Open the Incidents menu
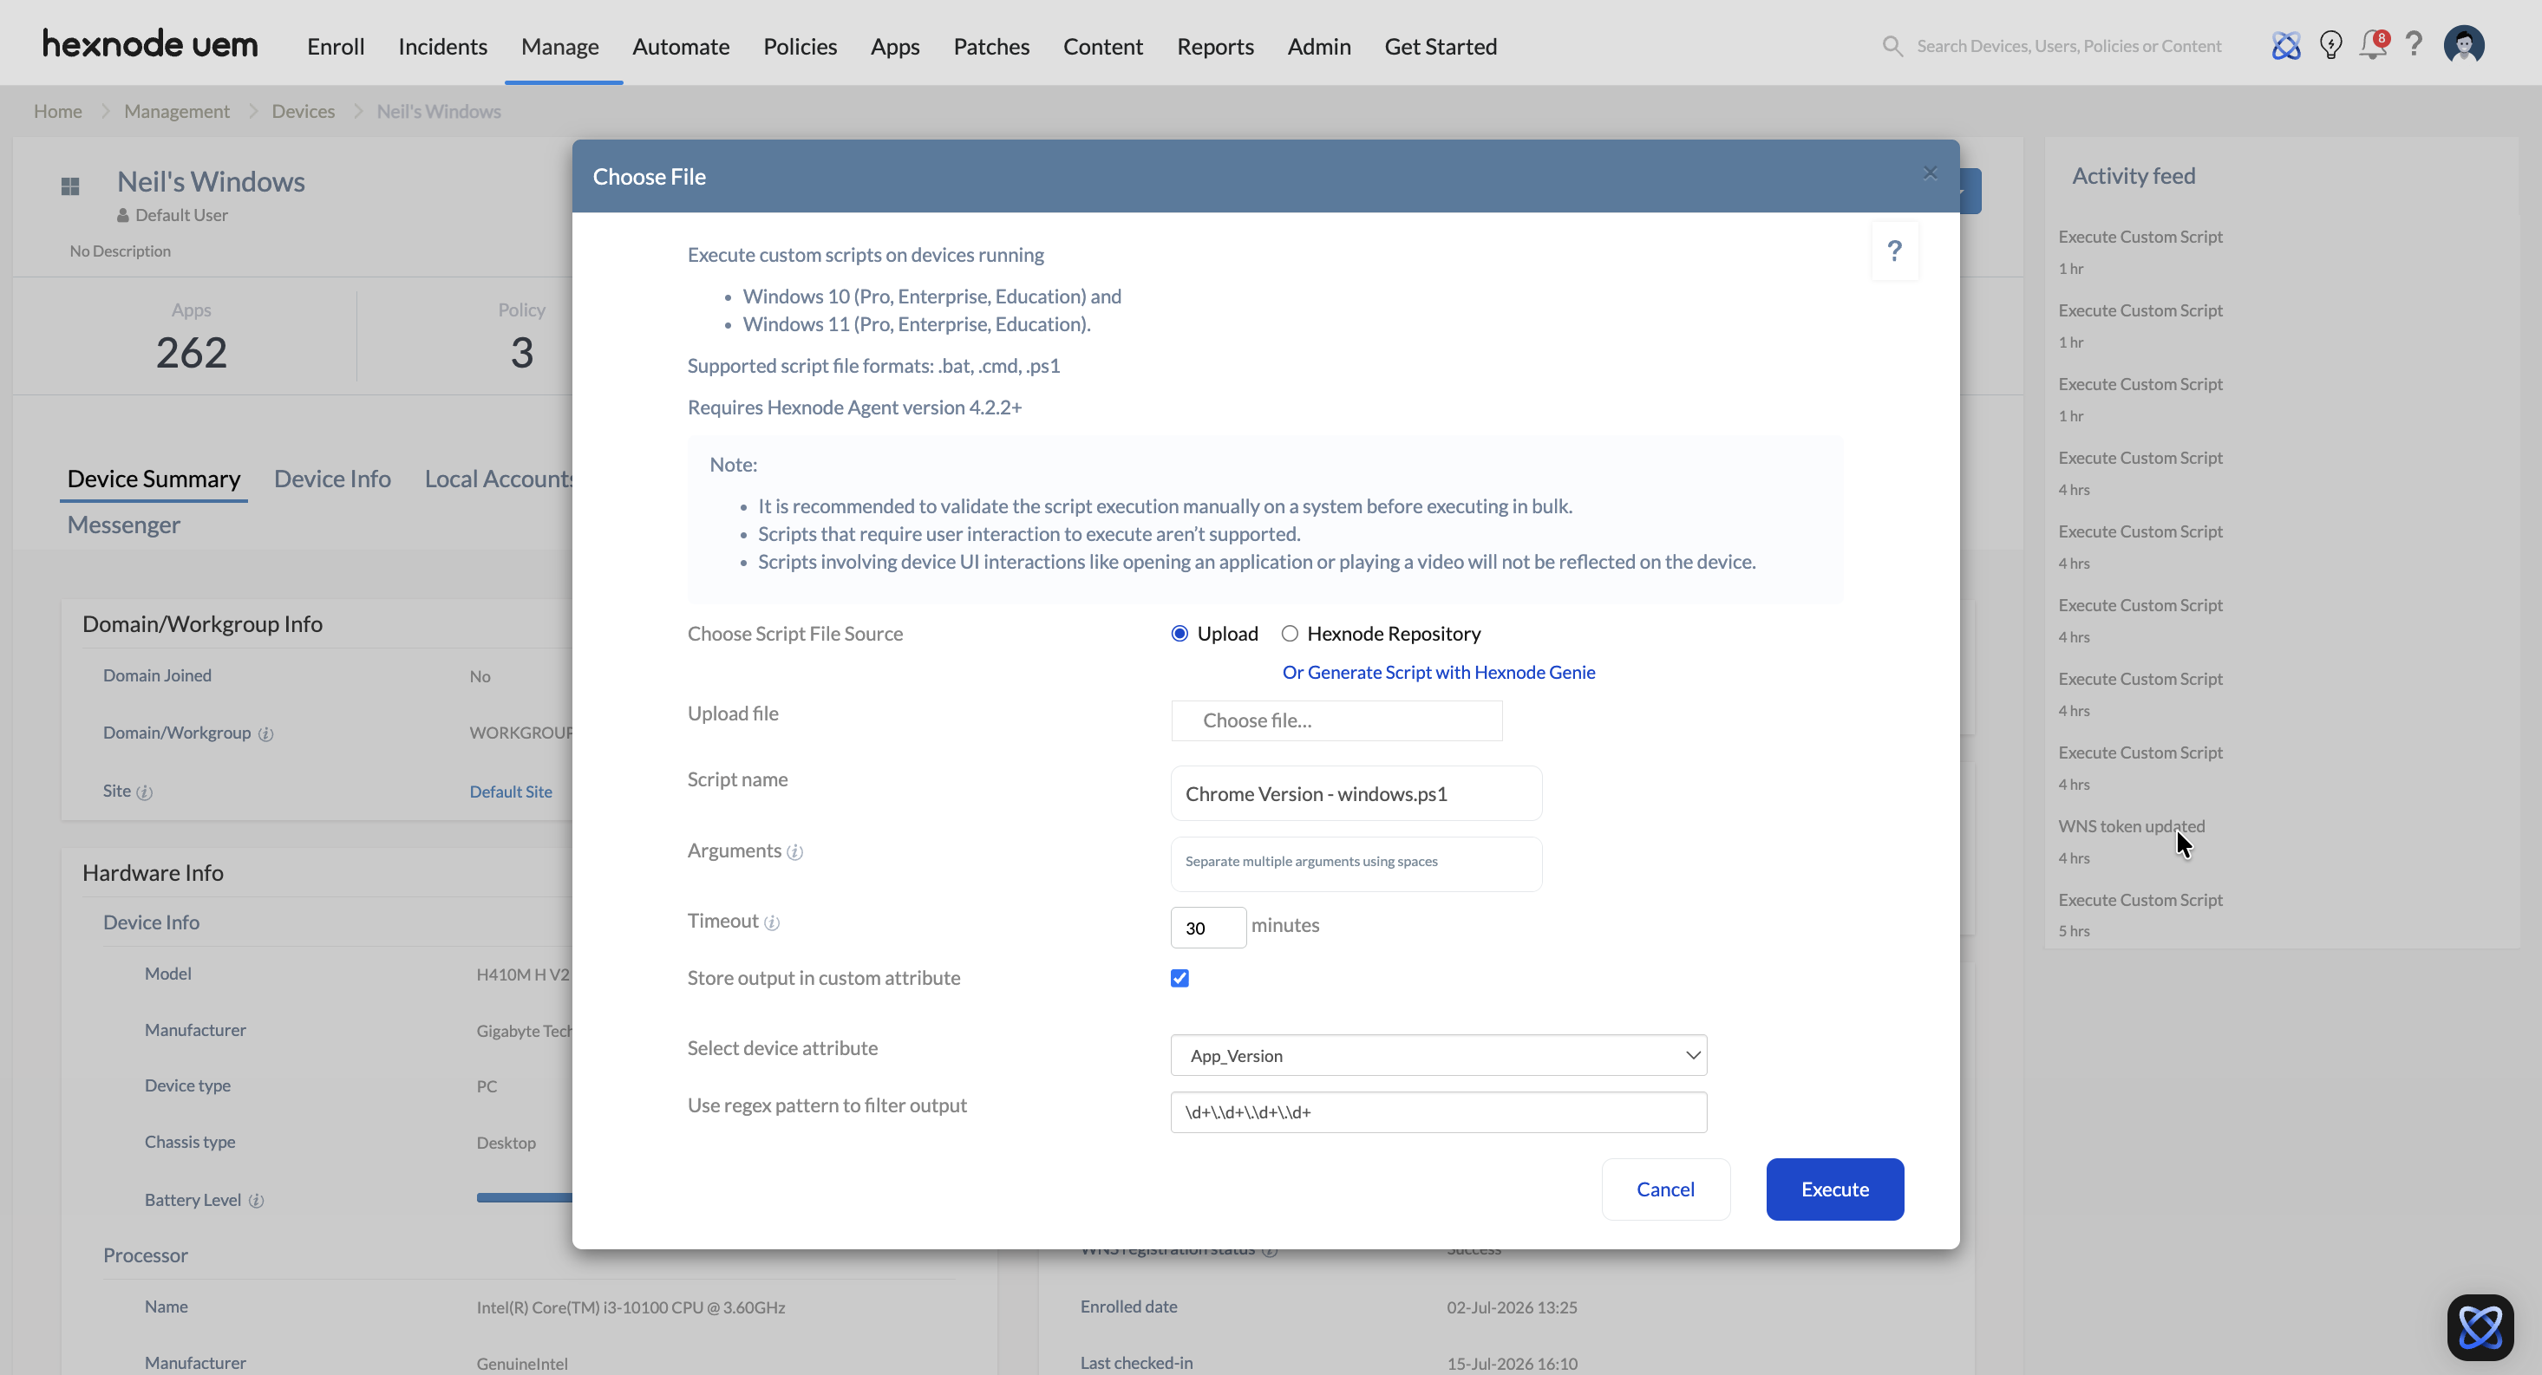The image size is (2542, 1375). (x=442, y=46)
